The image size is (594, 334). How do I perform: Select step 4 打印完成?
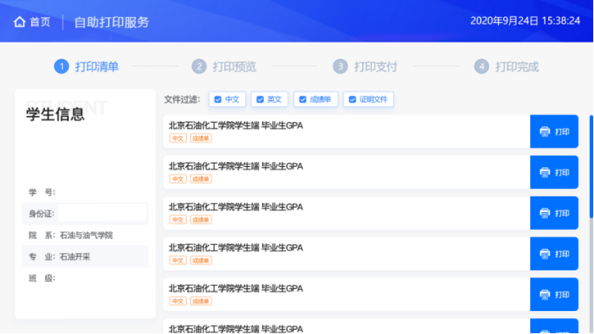pos(507,67)
